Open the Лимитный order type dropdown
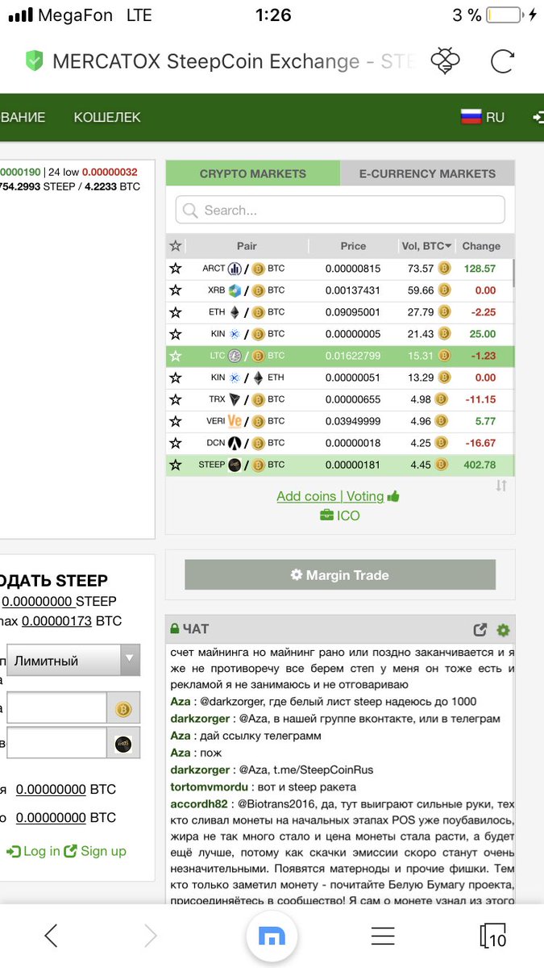Viewport: 544px width, 968px height. click(73, 660)
